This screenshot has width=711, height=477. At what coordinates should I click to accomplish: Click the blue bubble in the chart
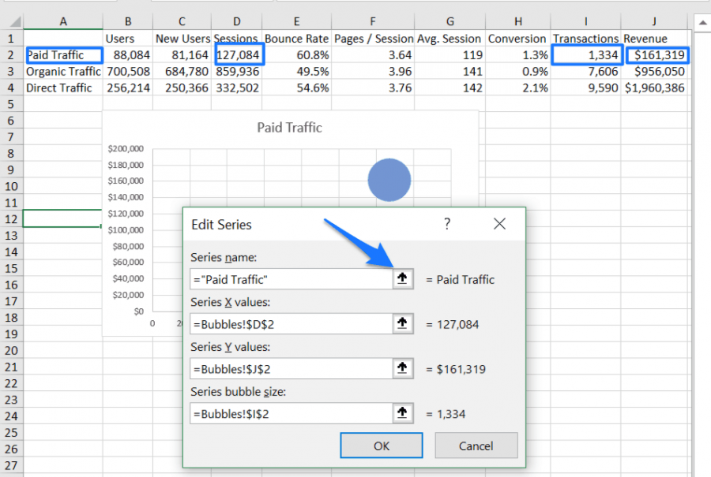[389, 180]
